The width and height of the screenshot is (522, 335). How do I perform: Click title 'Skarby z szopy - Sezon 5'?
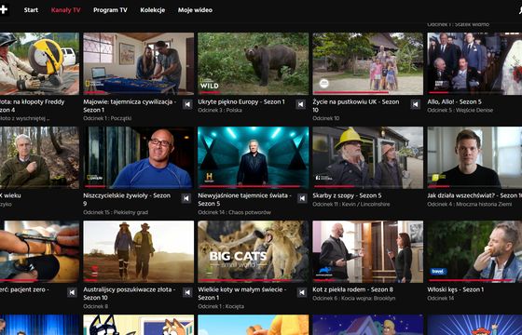click(347, 195)
